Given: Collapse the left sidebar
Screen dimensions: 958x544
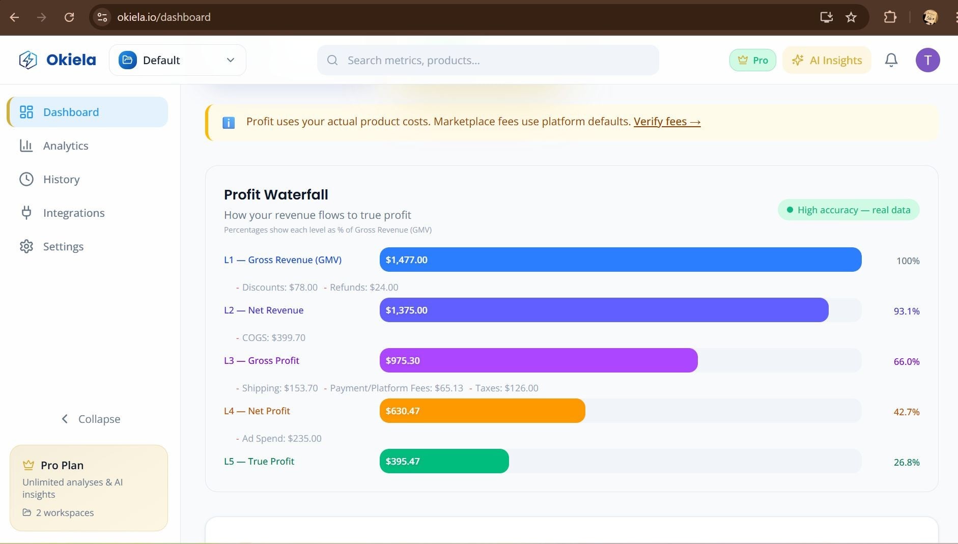Looking at the screenshot, I should pos(91,419).
